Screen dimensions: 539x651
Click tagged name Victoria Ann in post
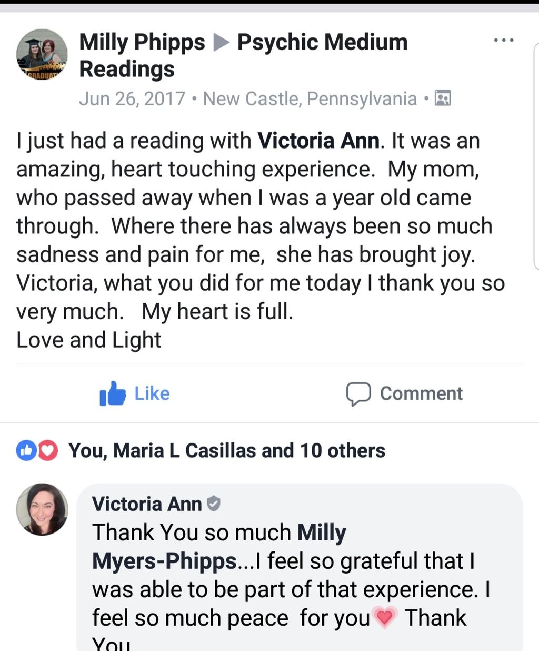[318, 141]
